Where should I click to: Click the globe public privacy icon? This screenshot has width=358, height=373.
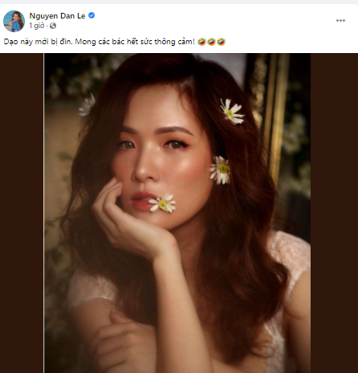coord(53,26)
